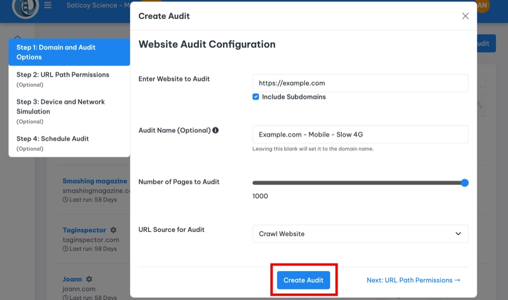
Task: Select Step 1: Domain and Audit Options
Action: [69, 52]
